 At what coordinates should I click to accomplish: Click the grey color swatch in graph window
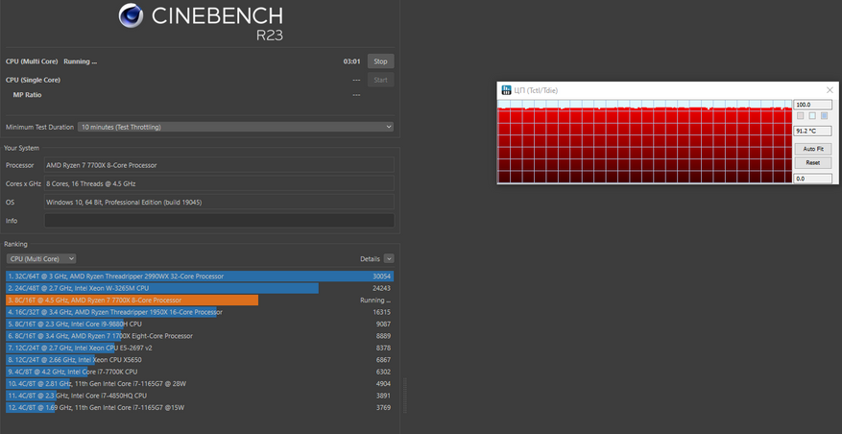coord(800,115)
